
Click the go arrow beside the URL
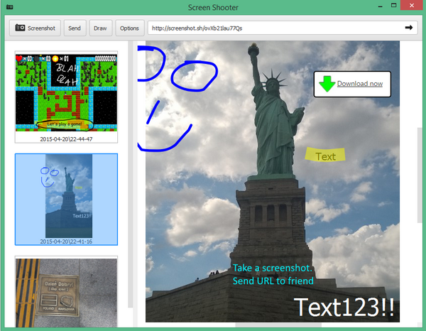409,28
